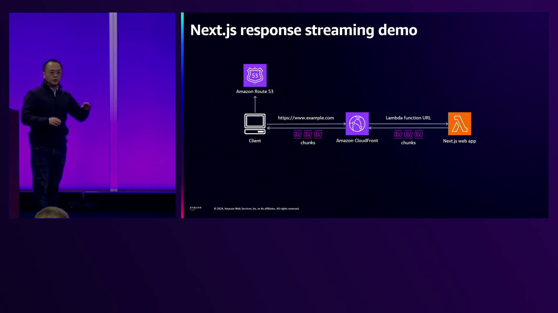Click the speaker video thumbnail

(x=92, y=115)
